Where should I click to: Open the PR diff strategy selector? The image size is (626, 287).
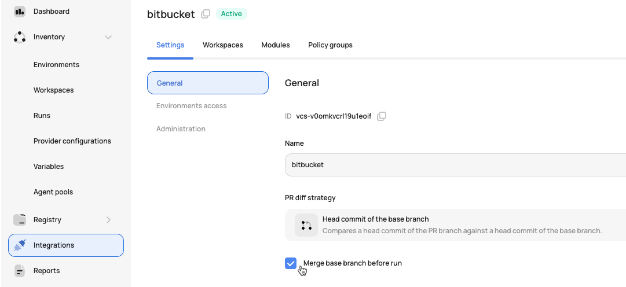coord(455,225)
